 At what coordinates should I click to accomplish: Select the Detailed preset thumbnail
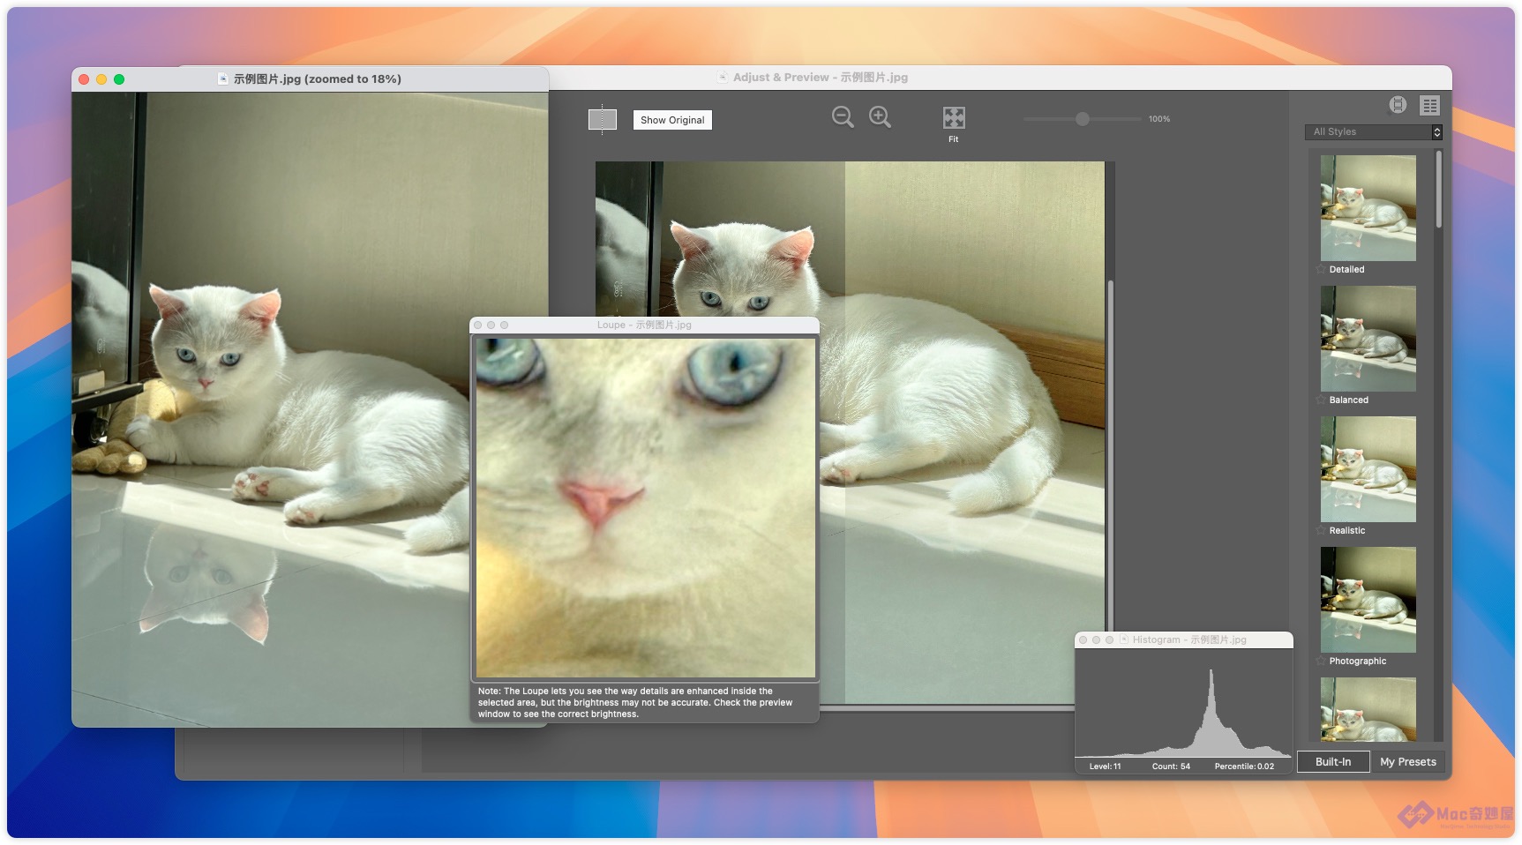point(1368,208)
